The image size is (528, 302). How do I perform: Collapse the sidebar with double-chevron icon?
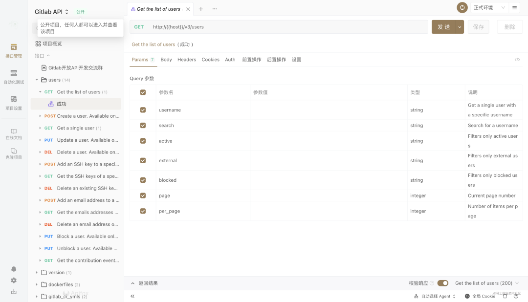[132, 296]
